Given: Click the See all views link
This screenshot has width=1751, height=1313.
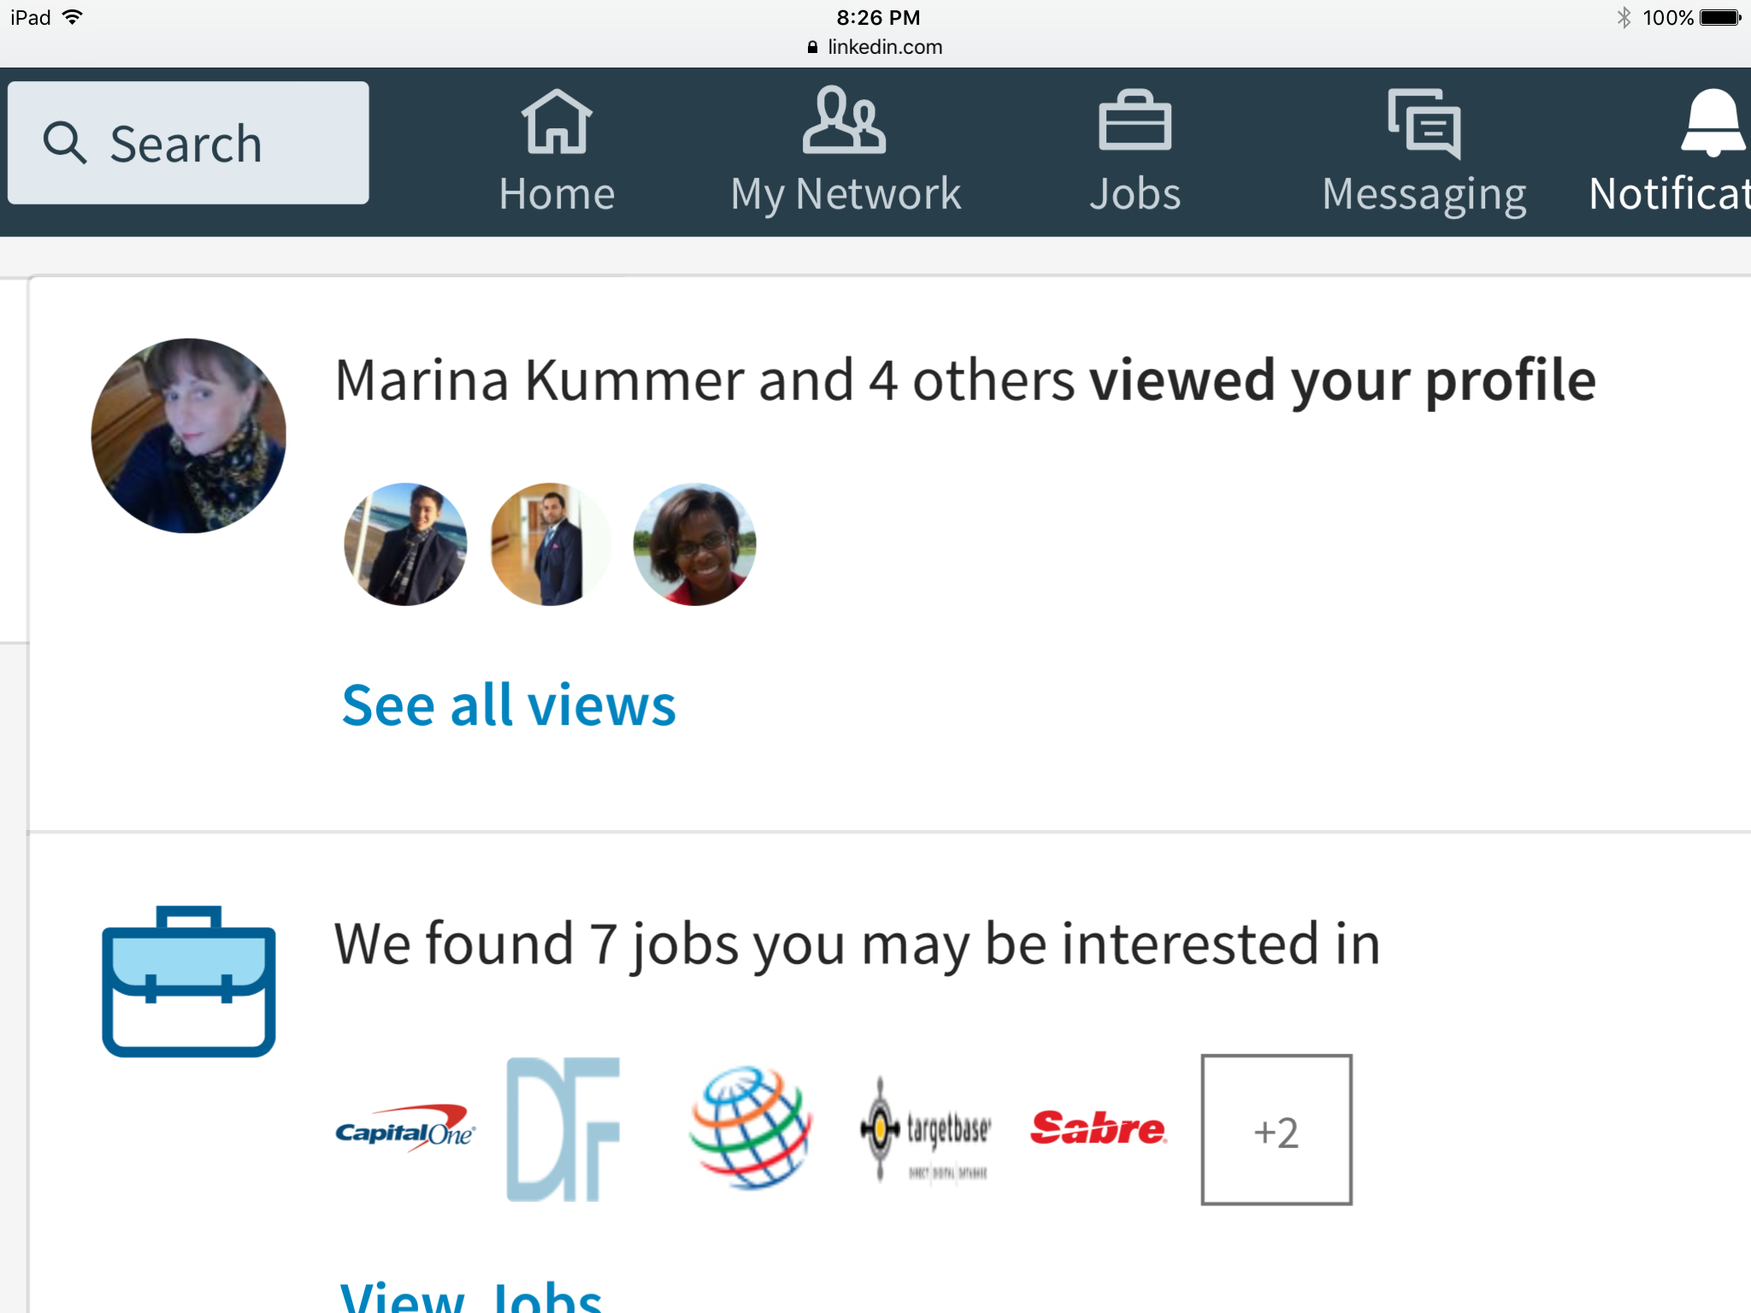Looking at the screenshot, I should coord(509,706).
